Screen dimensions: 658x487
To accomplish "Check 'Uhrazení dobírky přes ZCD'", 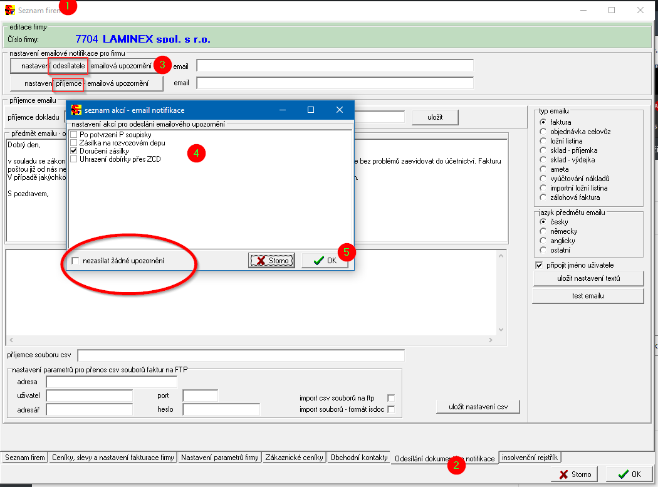I will pos(74,159).
